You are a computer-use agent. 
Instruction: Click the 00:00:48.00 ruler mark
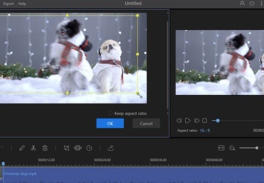(x=214, y=160)
